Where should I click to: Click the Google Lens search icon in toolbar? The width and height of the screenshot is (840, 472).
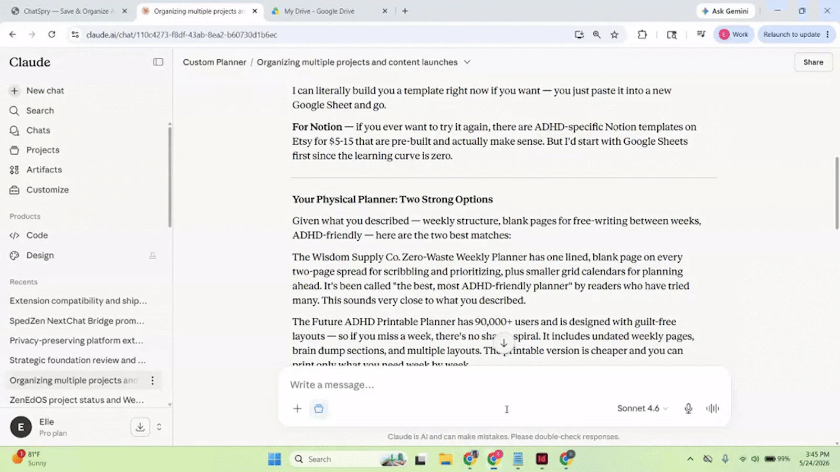[671, 35]
